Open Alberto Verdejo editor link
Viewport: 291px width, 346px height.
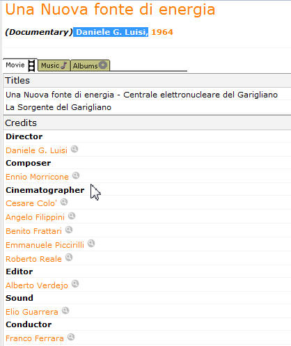(x=37, y=285)
